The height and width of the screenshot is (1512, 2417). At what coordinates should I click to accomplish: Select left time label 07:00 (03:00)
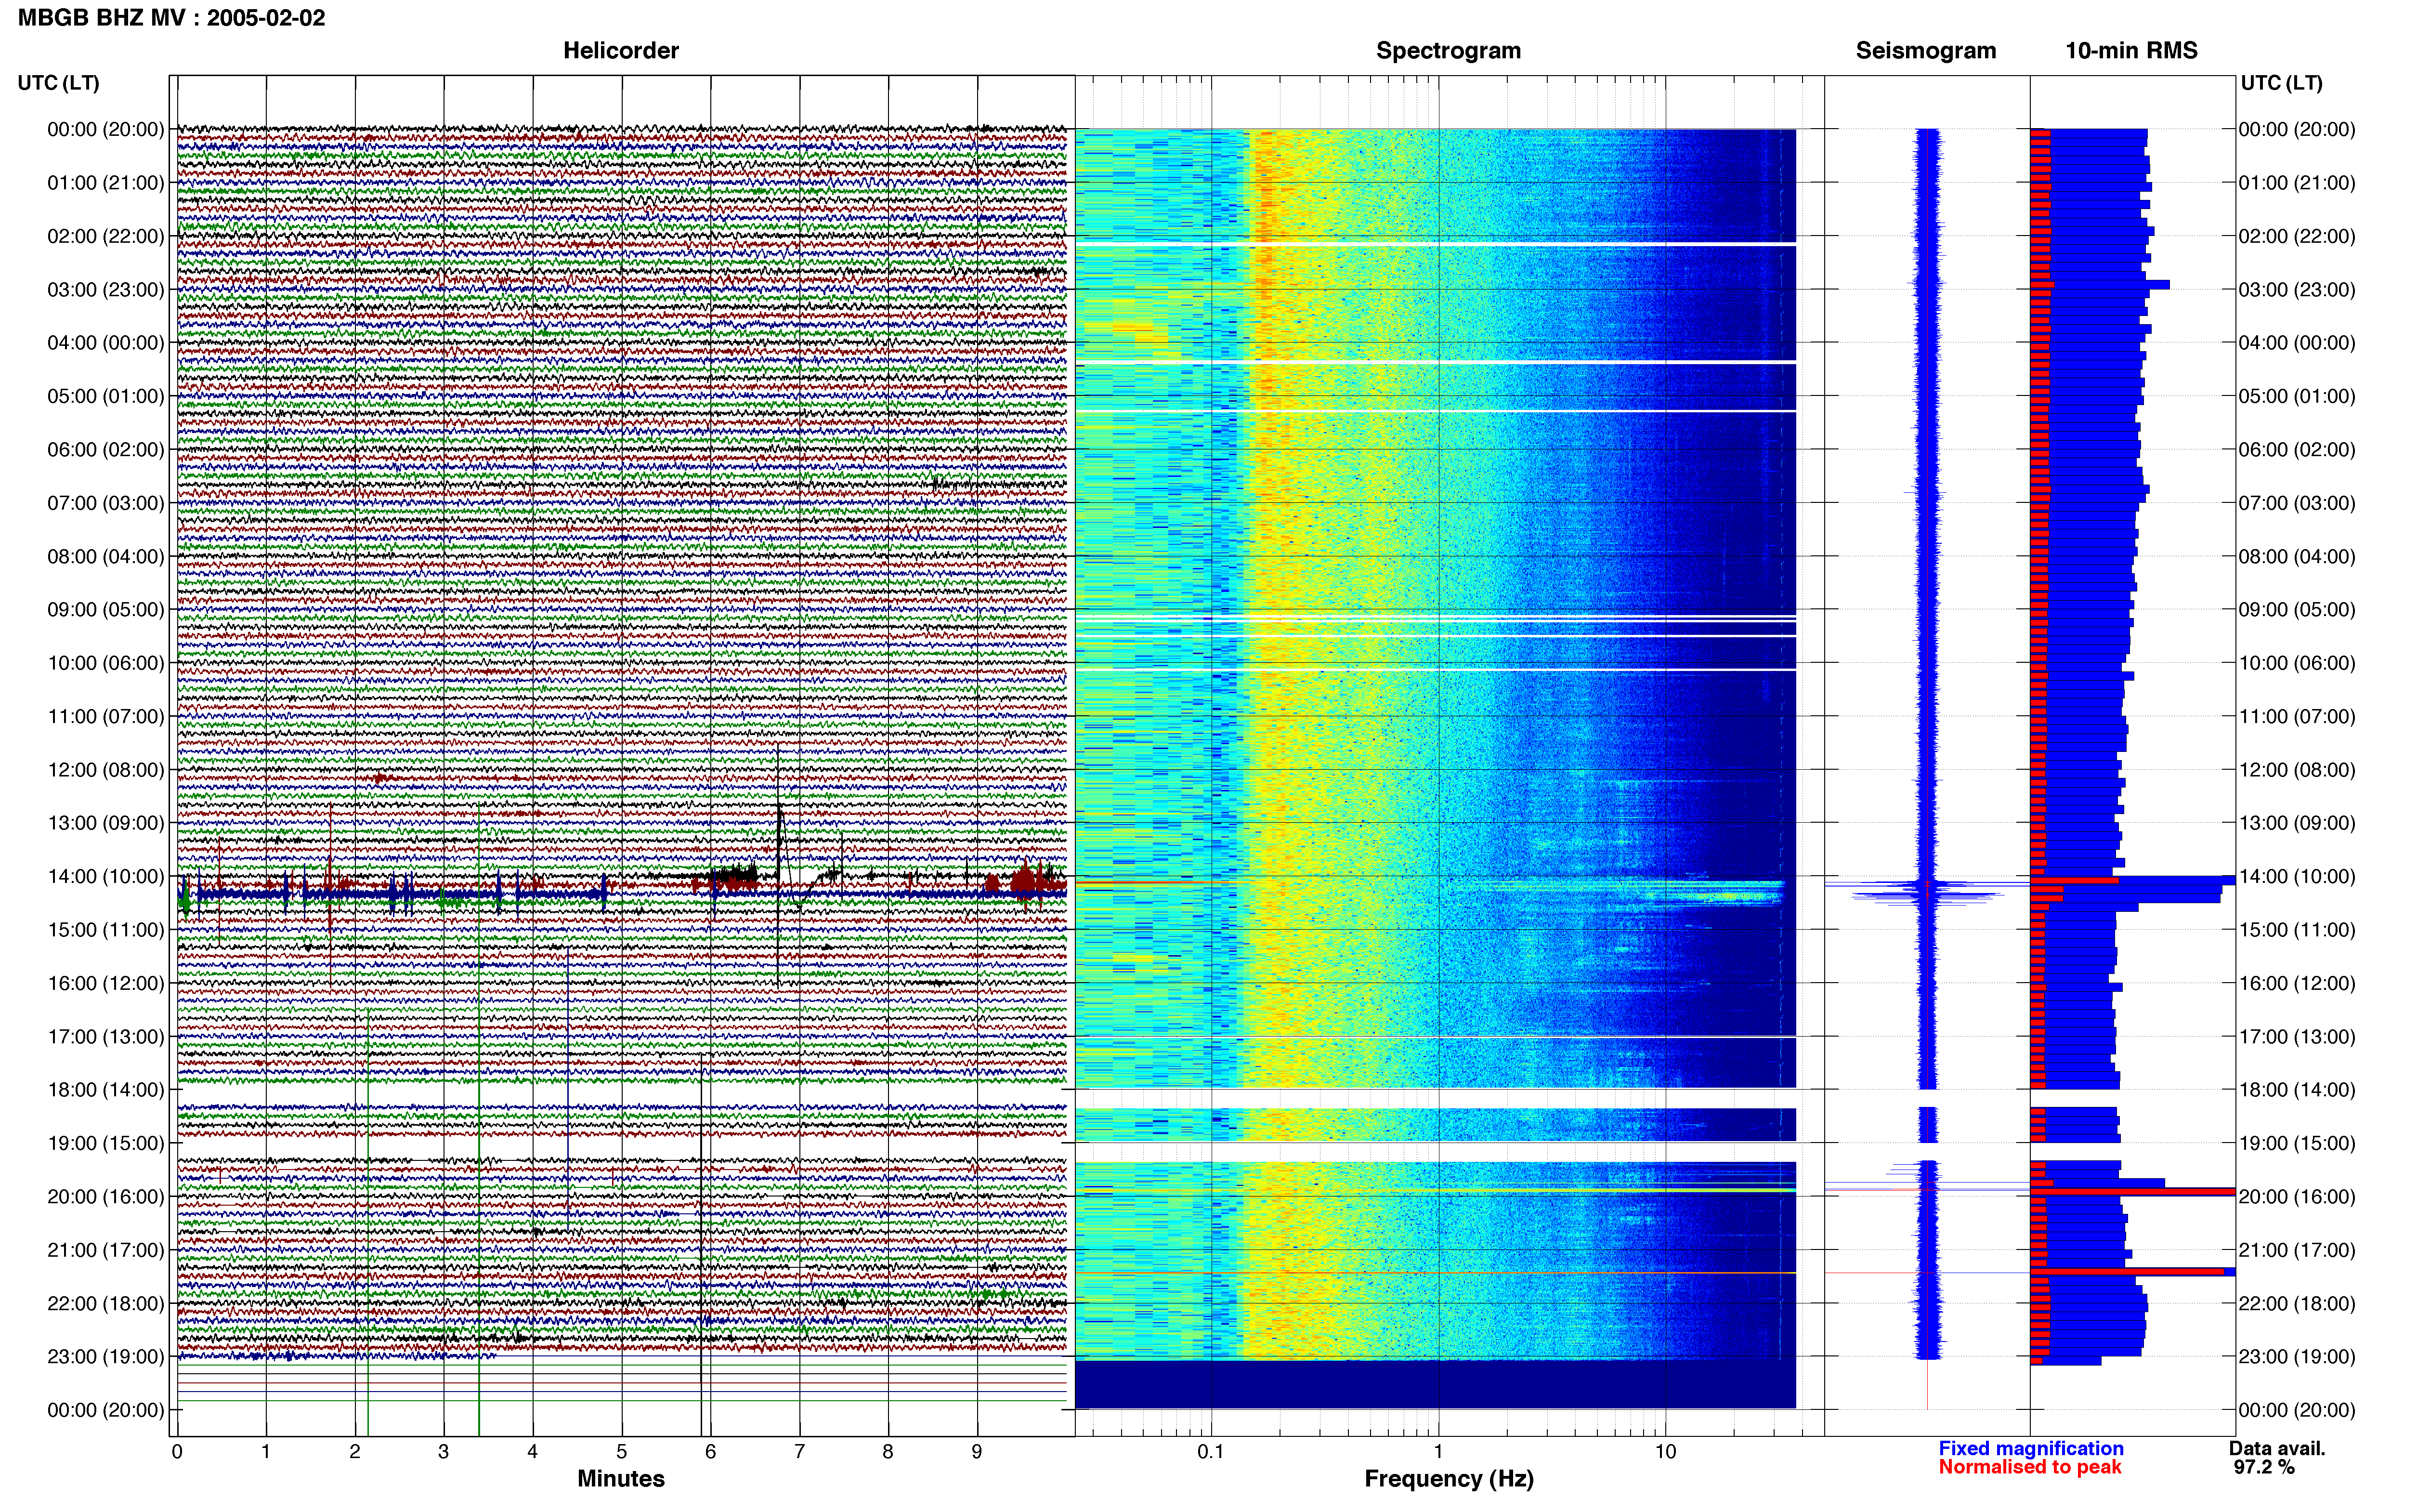[x=106, y=503]
